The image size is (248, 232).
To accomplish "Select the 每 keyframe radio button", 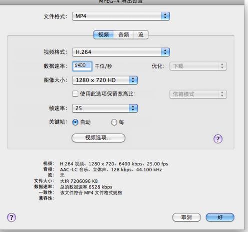I will 114,122.
